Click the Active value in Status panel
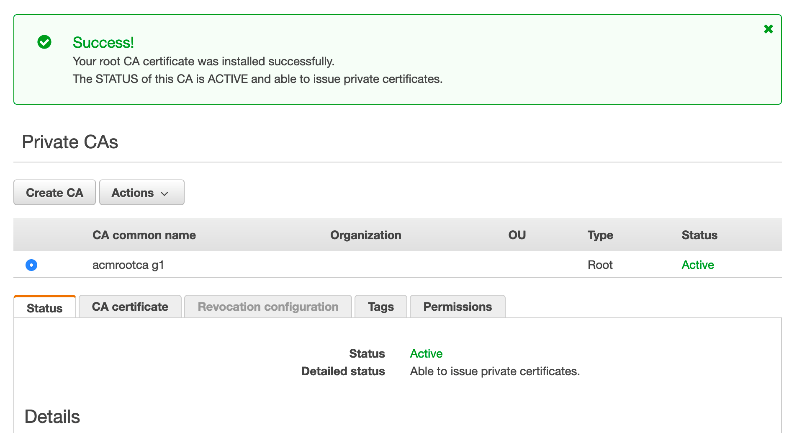The image size is (802, 433). (426, 353)
